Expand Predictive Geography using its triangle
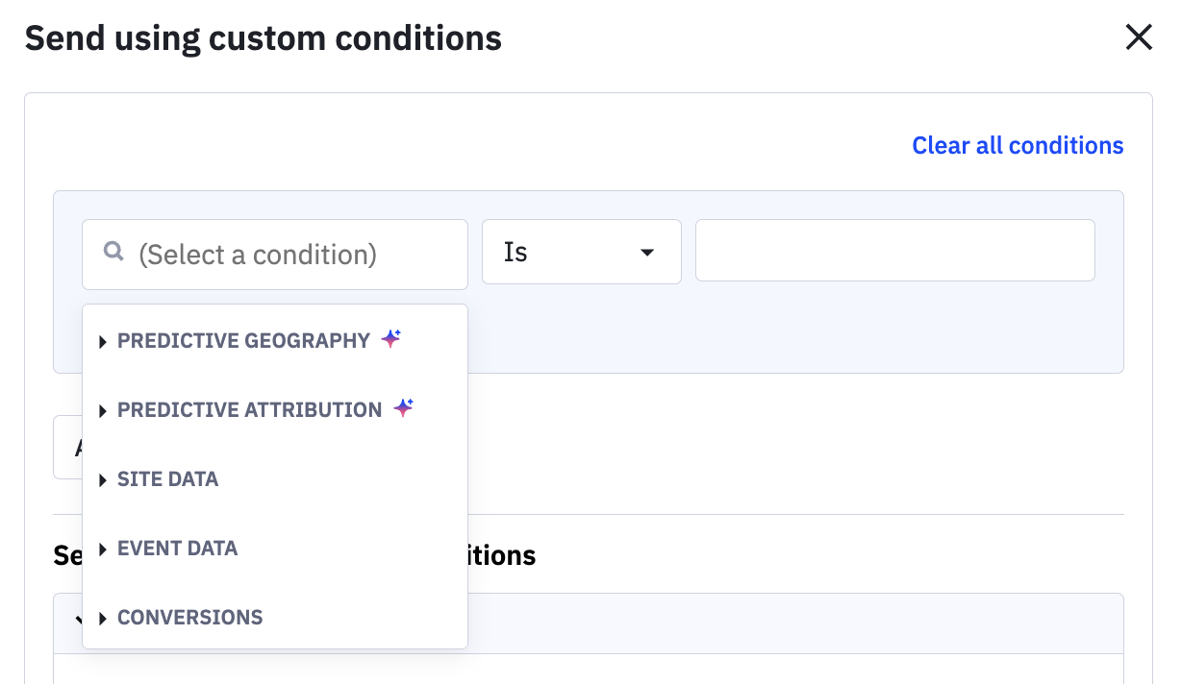Image resolution: width=1181 pixels, height=684 pixels. click(103, 342)
